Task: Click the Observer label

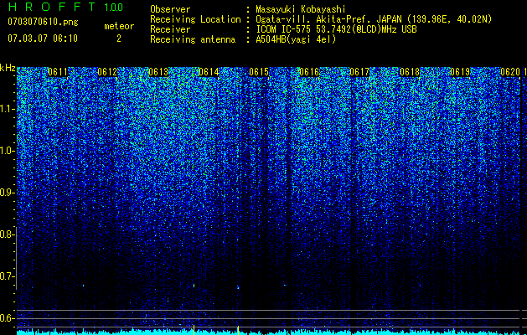Action: point(170,9)
